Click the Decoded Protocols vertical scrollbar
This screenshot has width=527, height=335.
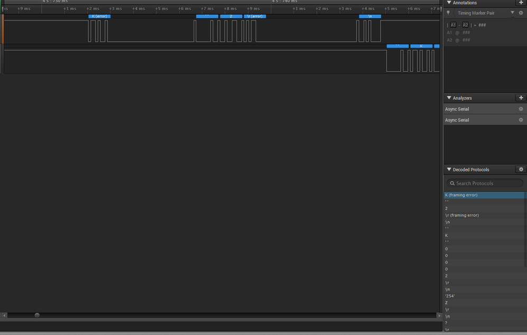525,229
